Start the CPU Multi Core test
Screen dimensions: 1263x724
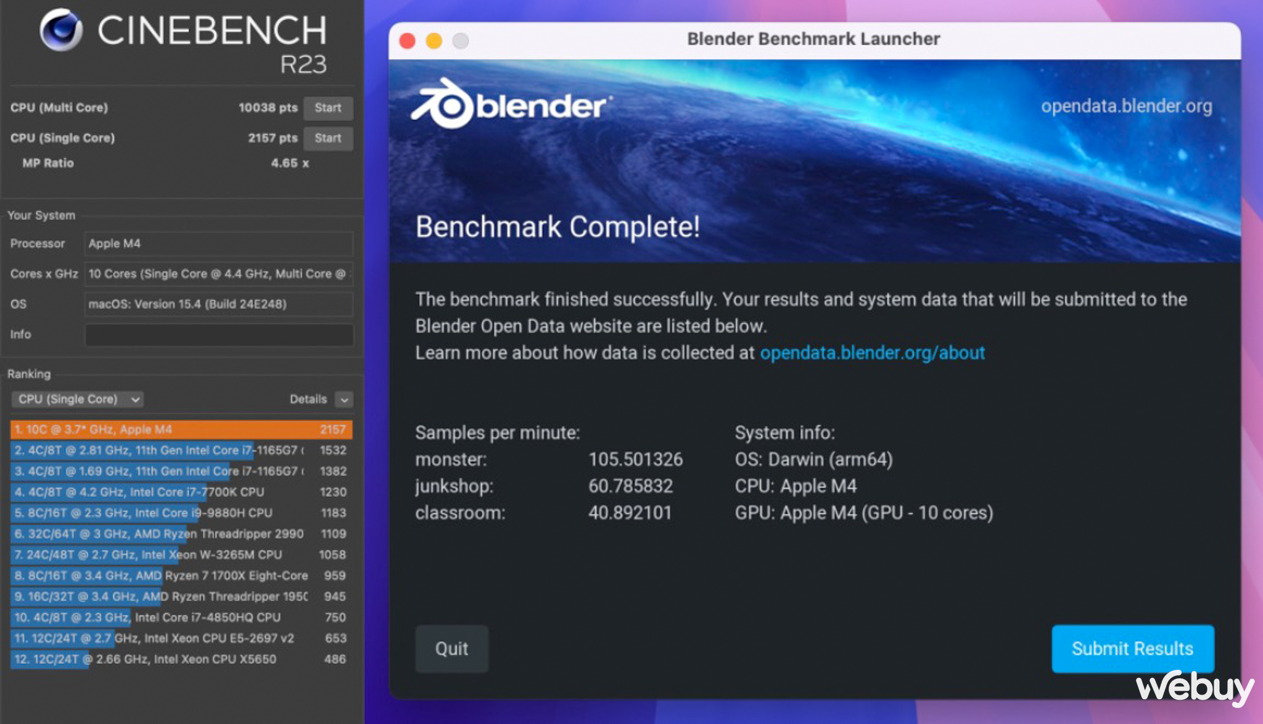point(327,108)
